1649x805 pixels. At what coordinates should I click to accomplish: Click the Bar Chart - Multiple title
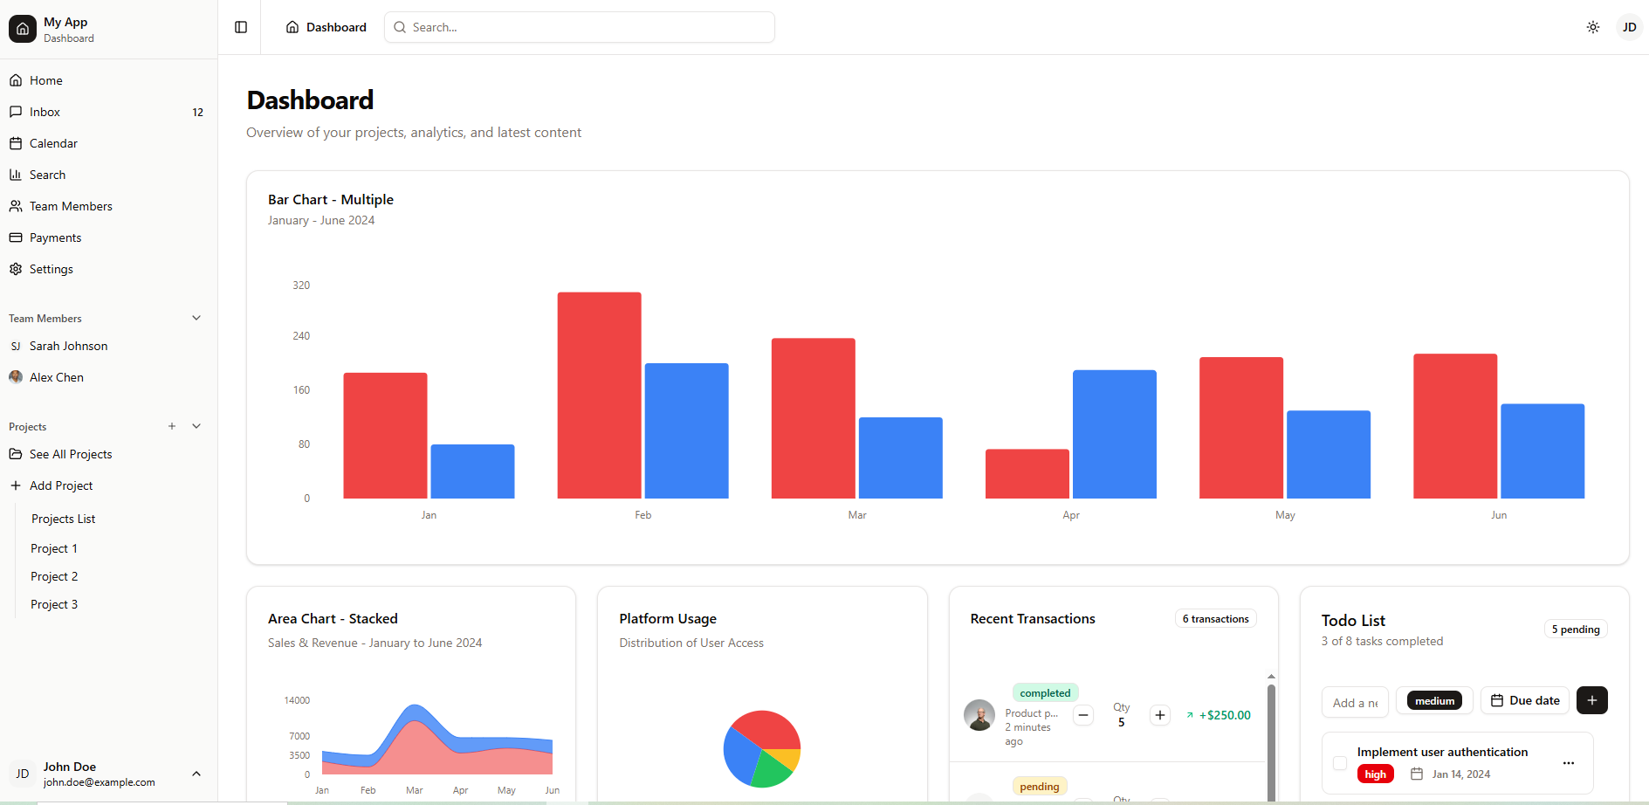331,200
